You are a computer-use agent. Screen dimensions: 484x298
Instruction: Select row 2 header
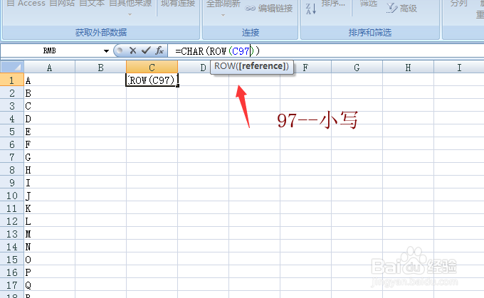coord(11,93)
